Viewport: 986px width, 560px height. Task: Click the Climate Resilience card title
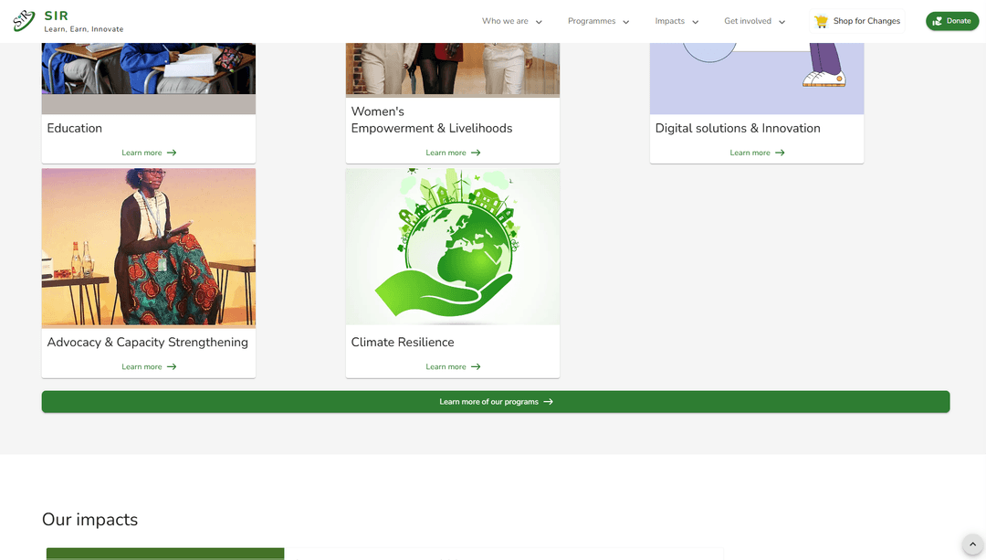(403, 342)
